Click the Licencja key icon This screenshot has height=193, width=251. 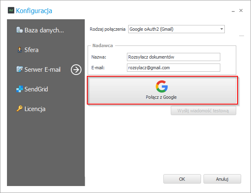pyautogui.click(x=20, y=109)
